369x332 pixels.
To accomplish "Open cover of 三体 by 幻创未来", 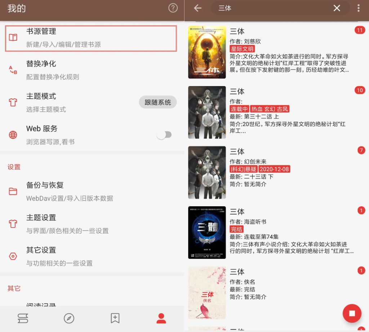I will (207, 172).
